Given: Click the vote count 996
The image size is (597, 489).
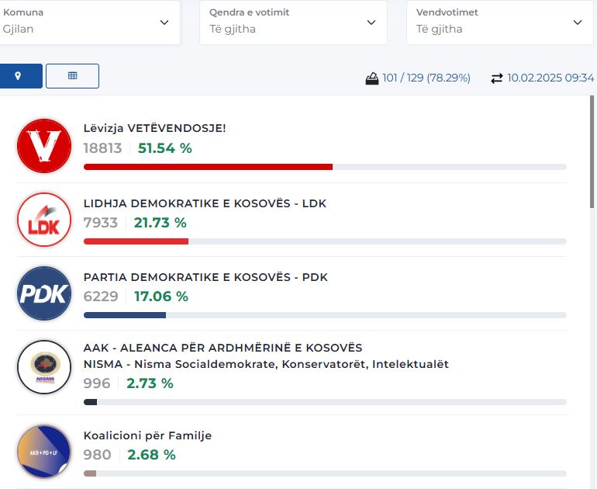Looking at the screenshot, I should [x=97, y=383].
